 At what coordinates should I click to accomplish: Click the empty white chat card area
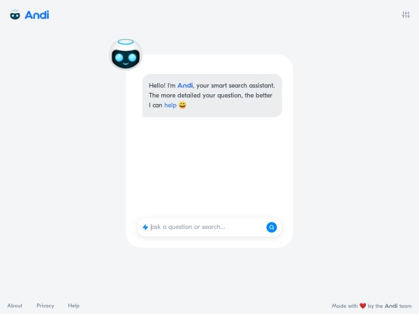click(x=209, y=167)
